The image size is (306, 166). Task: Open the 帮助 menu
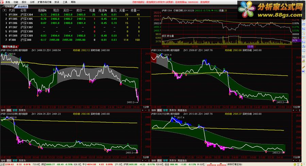[73, 2]
